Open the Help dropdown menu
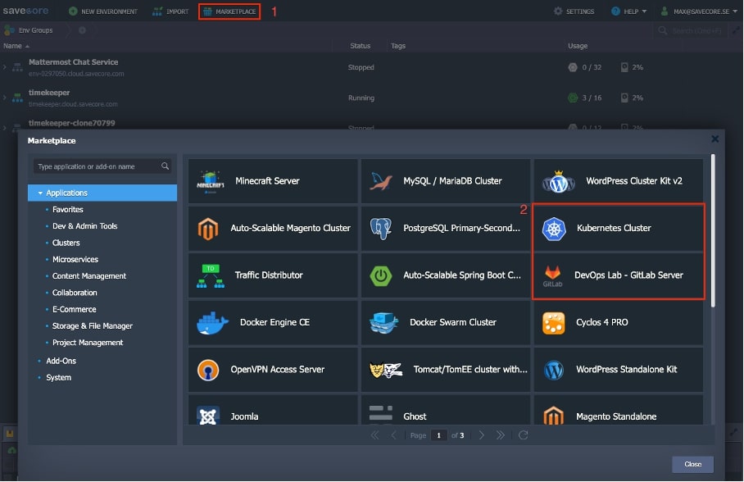 628,11
